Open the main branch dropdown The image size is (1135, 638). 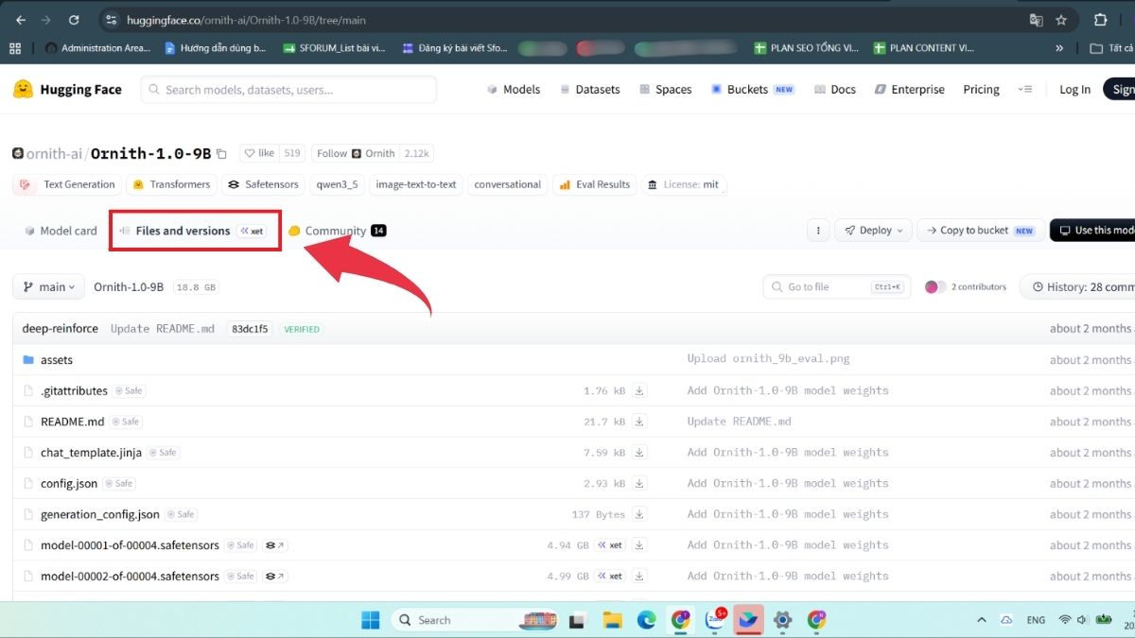click(x=49, y=286)
